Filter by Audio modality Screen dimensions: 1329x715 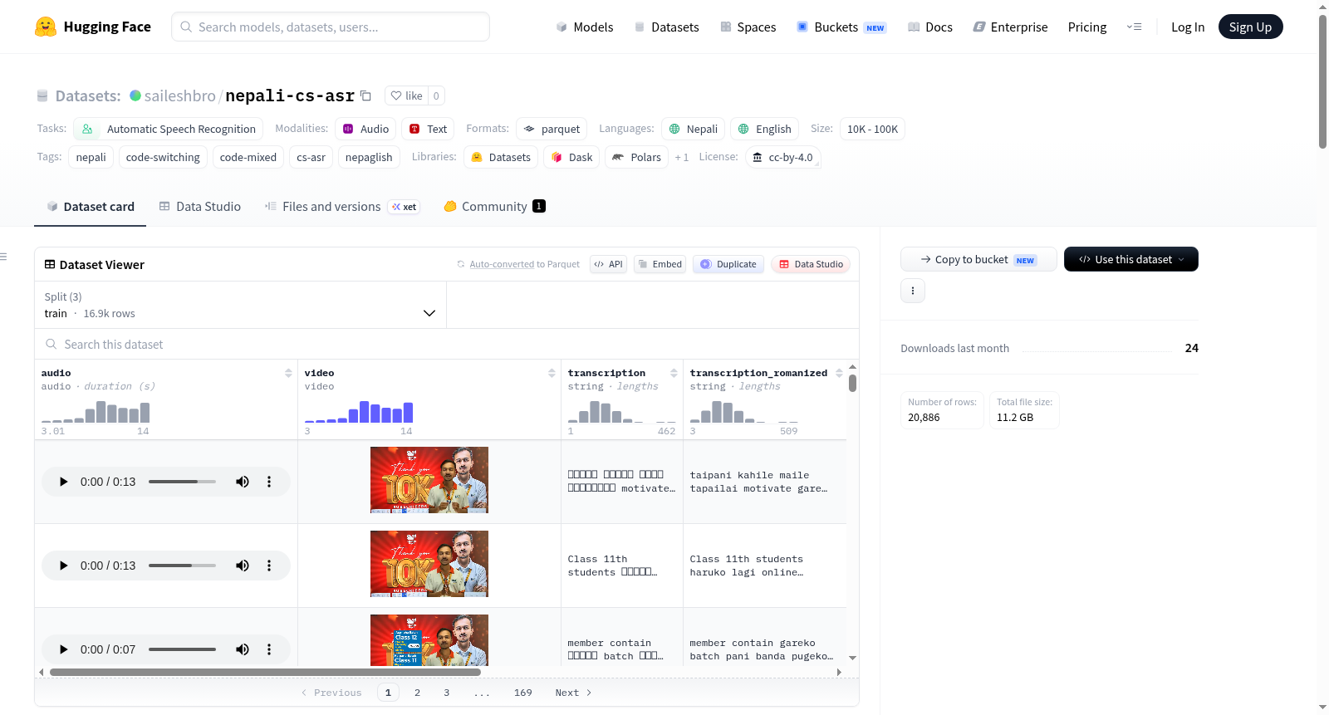click(365, 129)
